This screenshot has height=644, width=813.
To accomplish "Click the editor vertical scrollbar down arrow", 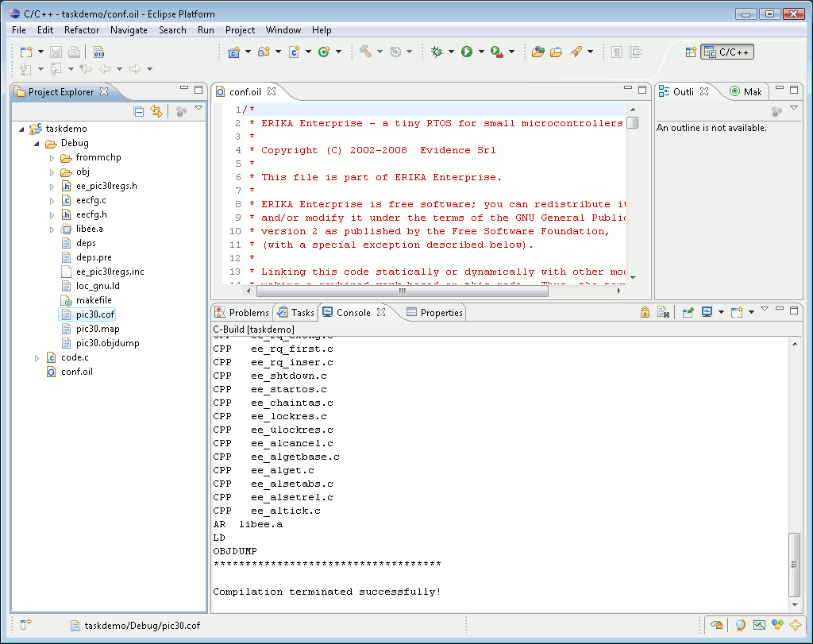I will click(x=633, y=278).
